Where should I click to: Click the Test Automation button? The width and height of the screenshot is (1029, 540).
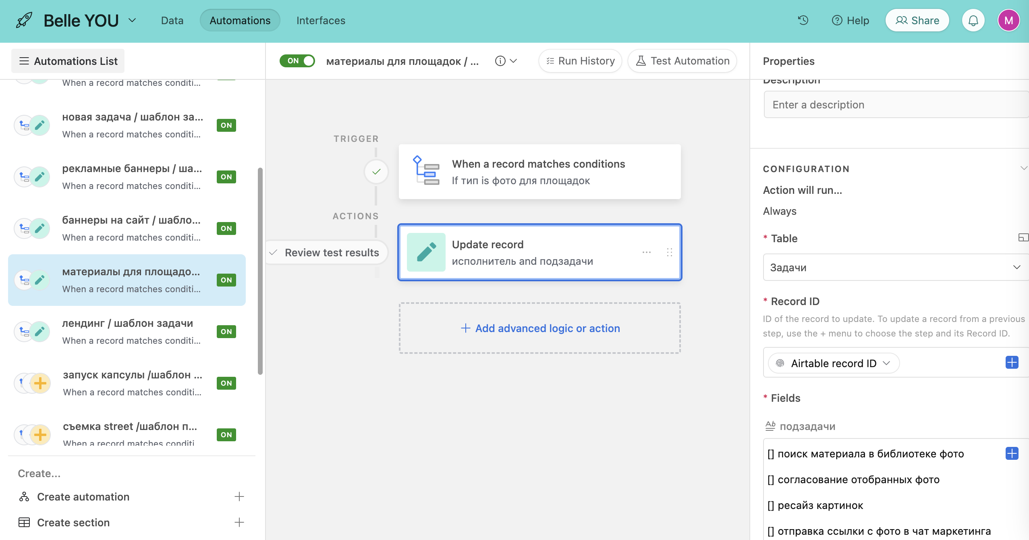(682, 61)
